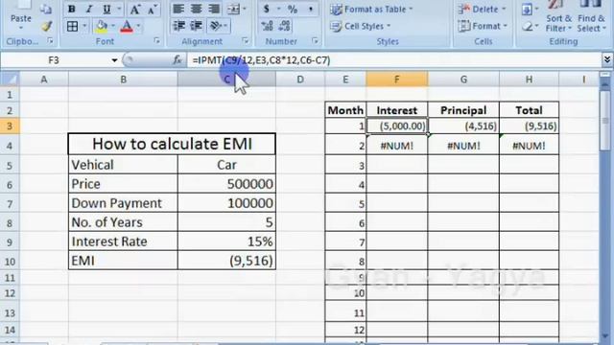Screen dimensions: 614x345
Task: Click the Borders icon
Action: [73, 26]
